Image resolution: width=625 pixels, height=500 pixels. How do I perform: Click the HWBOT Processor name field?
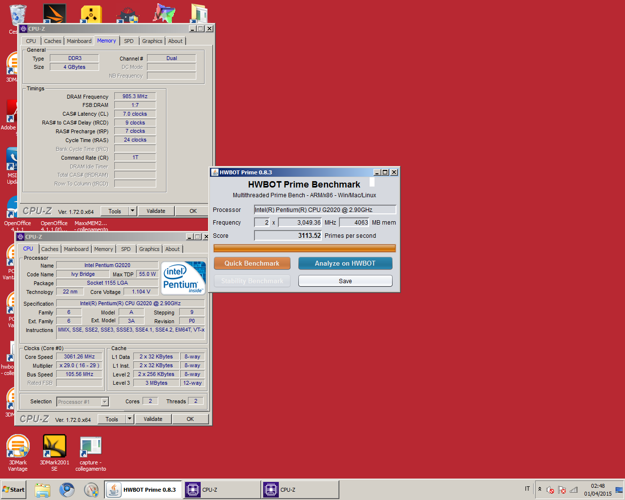pos(325,209)
